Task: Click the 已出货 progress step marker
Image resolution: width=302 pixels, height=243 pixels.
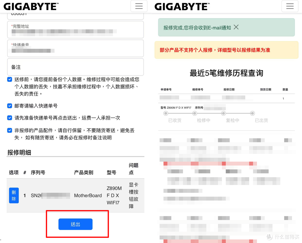Action: coord(252,113)
